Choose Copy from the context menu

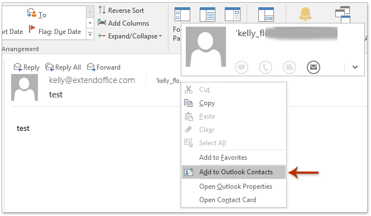pos(234,103)
